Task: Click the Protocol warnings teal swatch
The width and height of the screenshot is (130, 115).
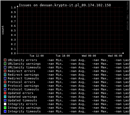Action: (x=5, y=86)
